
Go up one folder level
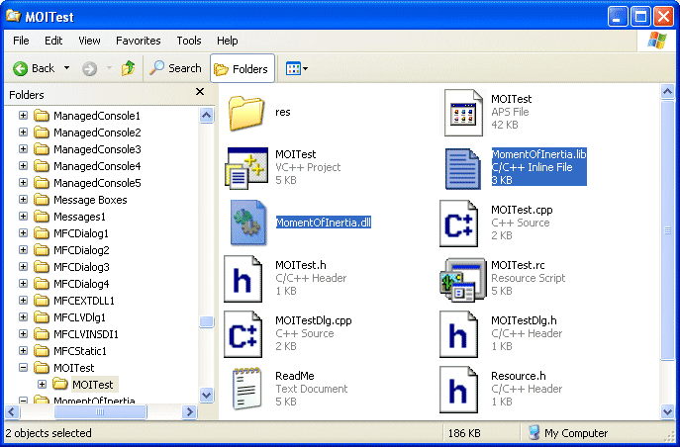(129, 68)
